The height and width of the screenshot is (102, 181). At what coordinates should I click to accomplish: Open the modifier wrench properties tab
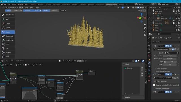tap(149, 63)
